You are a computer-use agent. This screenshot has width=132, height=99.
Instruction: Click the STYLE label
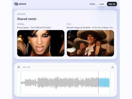pos(69,24)
